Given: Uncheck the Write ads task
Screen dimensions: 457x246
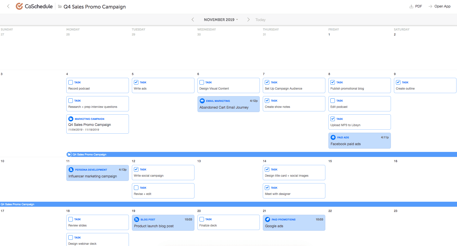Looking at the screenshot, I should click(136, 82).
